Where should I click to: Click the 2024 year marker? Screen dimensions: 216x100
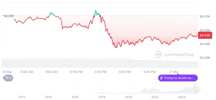pyautogui.click(x=182, y=97)
